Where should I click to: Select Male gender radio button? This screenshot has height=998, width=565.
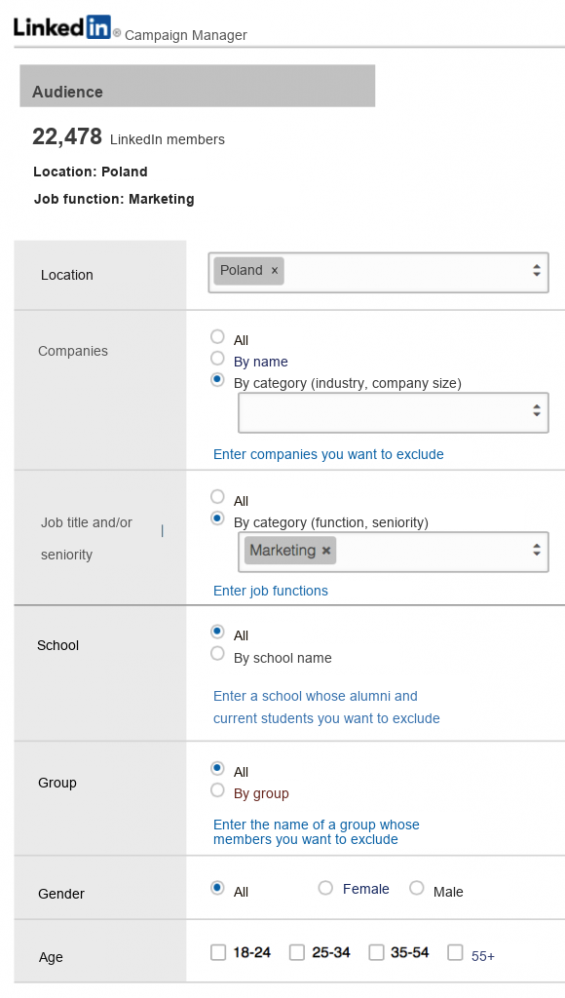point(417,887)
